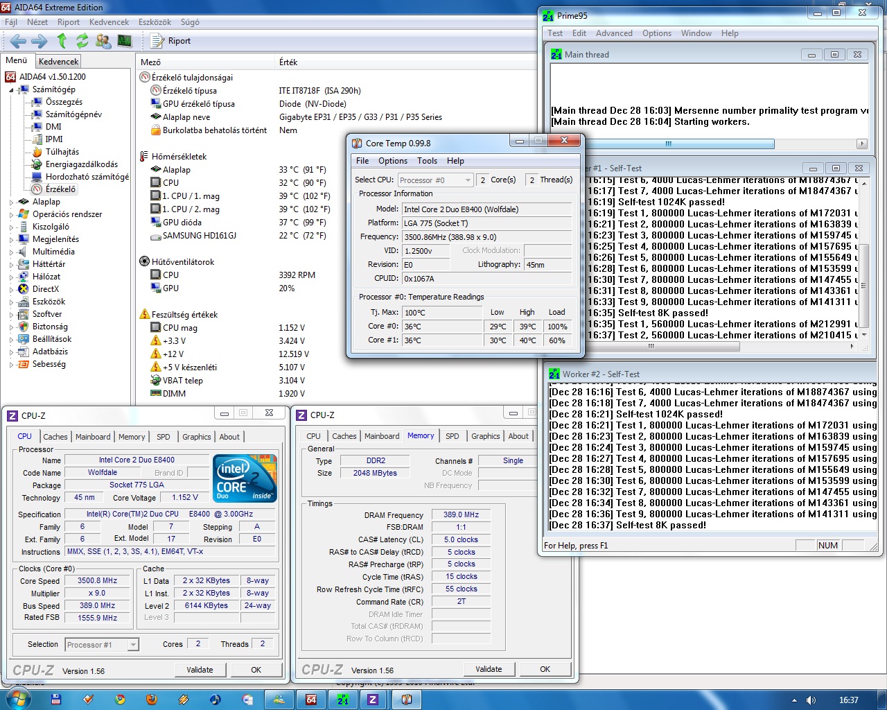Image resolution: width=887 pixels, height=710 pixels.
Task: Open the Súgó menu in AIDA64
Action: pyautogui.click(x=190, y=22)
